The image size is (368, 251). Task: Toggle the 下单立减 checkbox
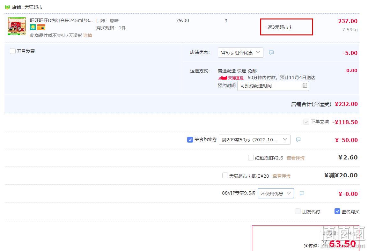pos(306,122)
